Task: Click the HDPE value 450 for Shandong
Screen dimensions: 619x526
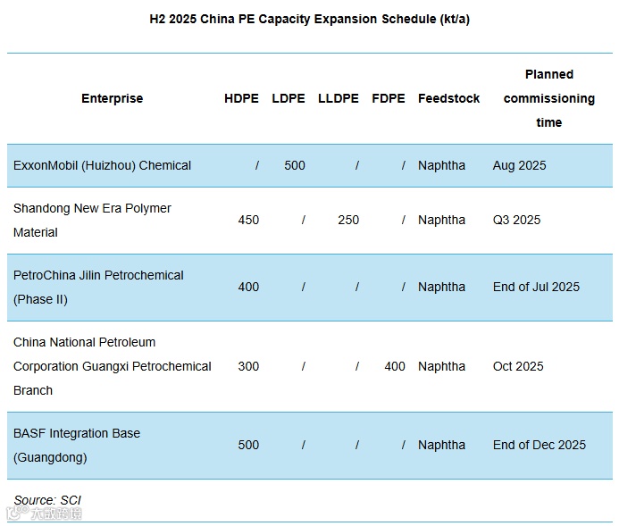Action: tap(248, 220)
